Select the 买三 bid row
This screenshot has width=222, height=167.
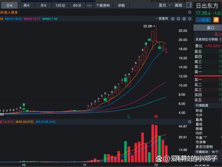tap(208, 90)
